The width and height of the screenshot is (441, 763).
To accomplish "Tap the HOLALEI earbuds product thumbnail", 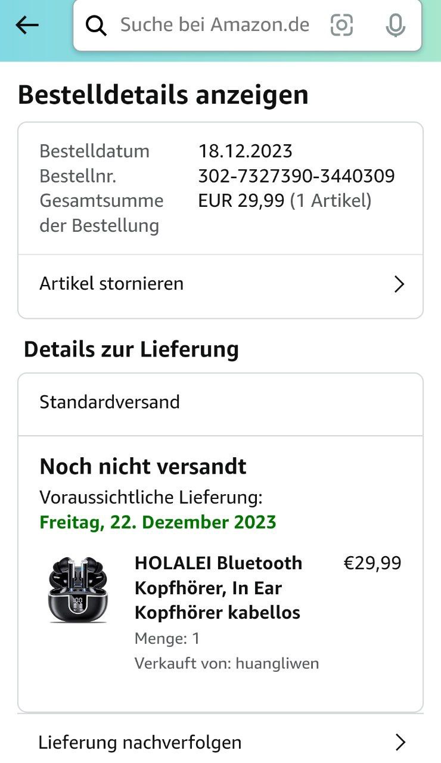I will coord(78,590).
